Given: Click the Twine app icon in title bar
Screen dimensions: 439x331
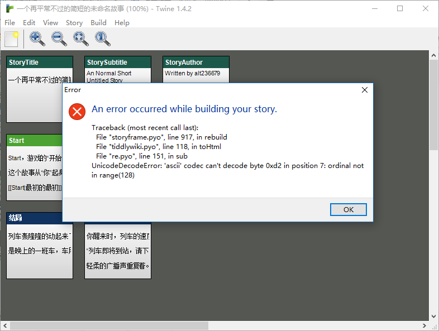Looking at the screenshot, I should (10, 9).
